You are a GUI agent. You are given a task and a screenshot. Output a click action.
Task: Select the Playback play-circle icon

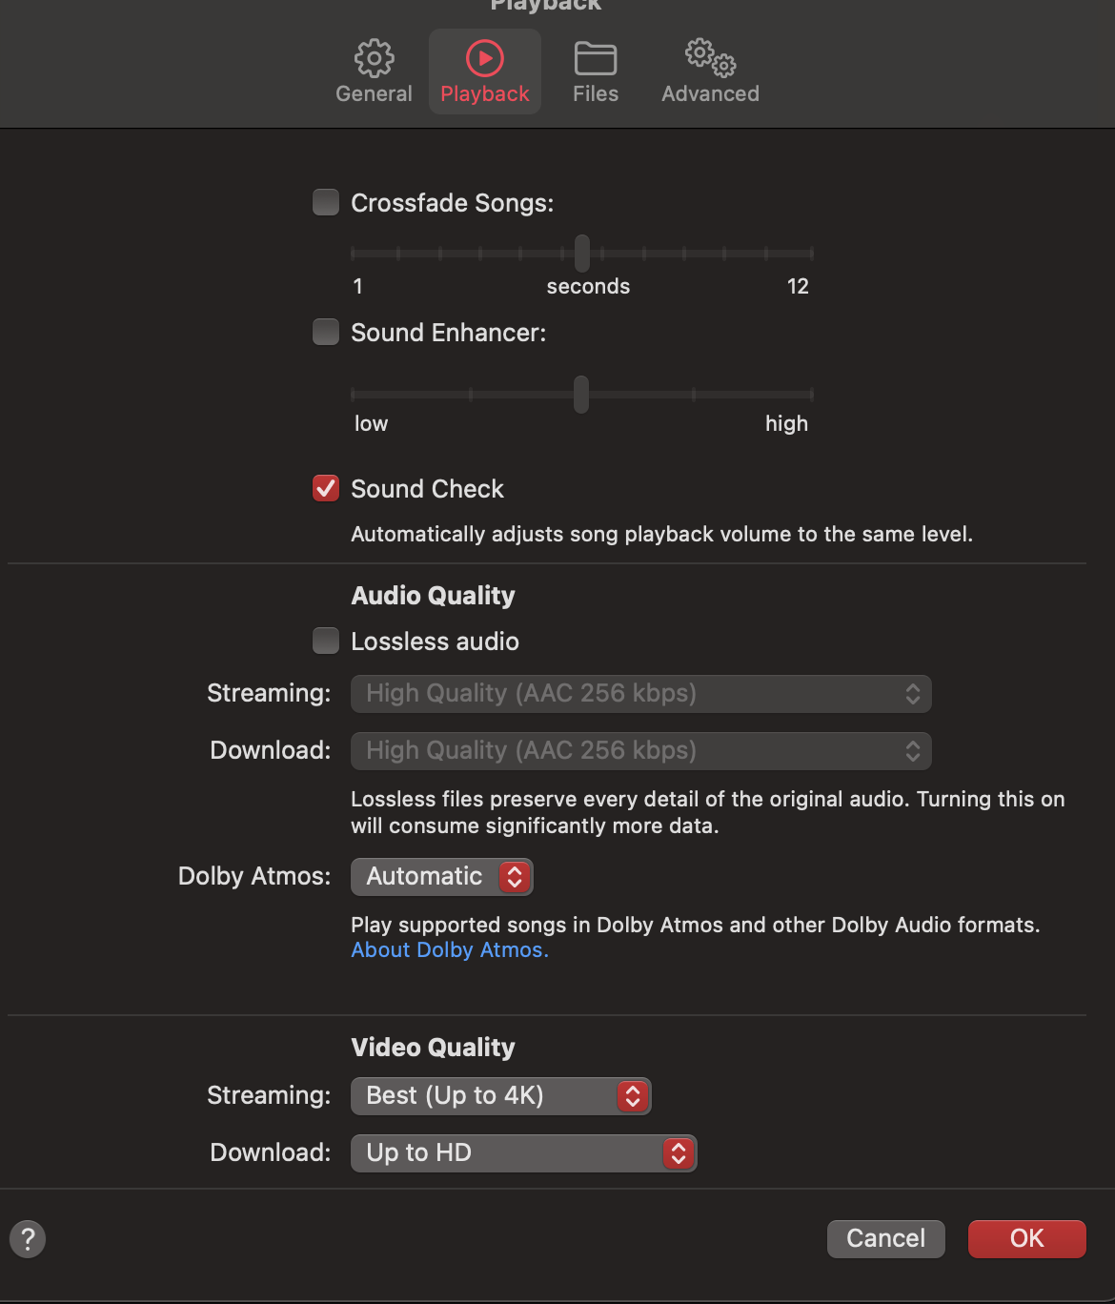(484, 59)
